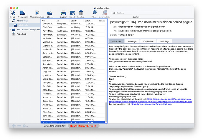Select the John Hutt... email row
This screenshot has height=140, width=203.
(73, 53)
